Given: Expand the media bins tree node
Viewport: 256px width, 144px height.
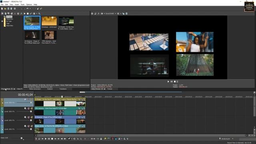Looking at the screenshot, I should (2, 21).
